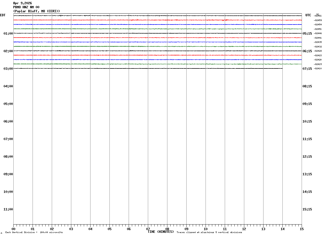Click the DC offset value "-82435"

pos(318,42)
